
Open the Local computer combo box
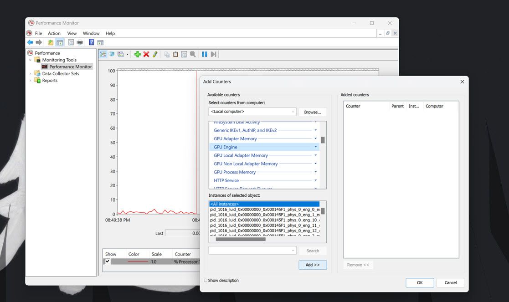tap(252, 112)
